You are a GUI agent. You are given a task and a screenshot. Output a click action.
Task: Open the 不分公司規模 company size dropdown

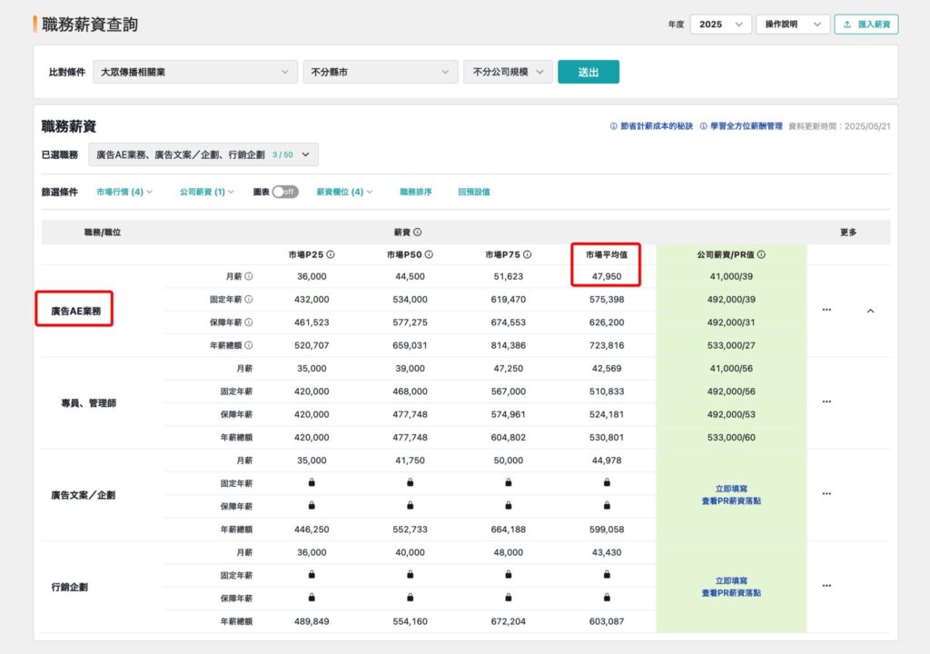508,72
